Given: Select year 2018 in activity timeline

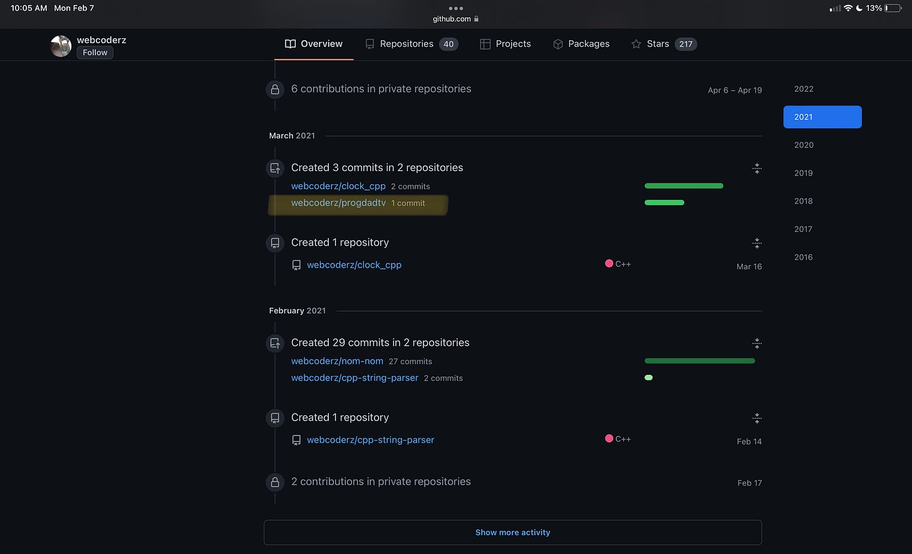Looking at the screenshot, I should pyautogui.click(x=804, y=201).
